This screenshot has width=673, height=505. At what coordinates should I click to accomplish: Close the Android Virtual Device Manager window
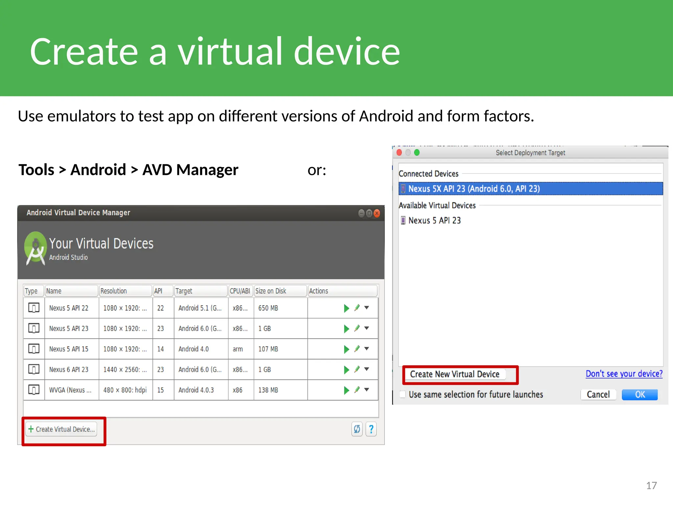pos(377,213)
